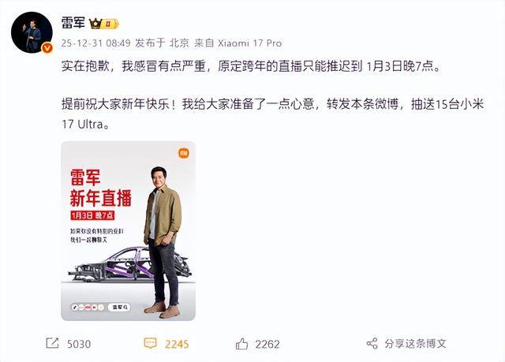Click the platform icons pill on poster
505x362 pixels.
coord(88,308)
